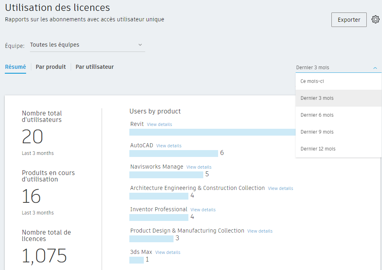Click the Exporter button
Image resolution: width=382 pixels, height=270 pixels.
349,20
